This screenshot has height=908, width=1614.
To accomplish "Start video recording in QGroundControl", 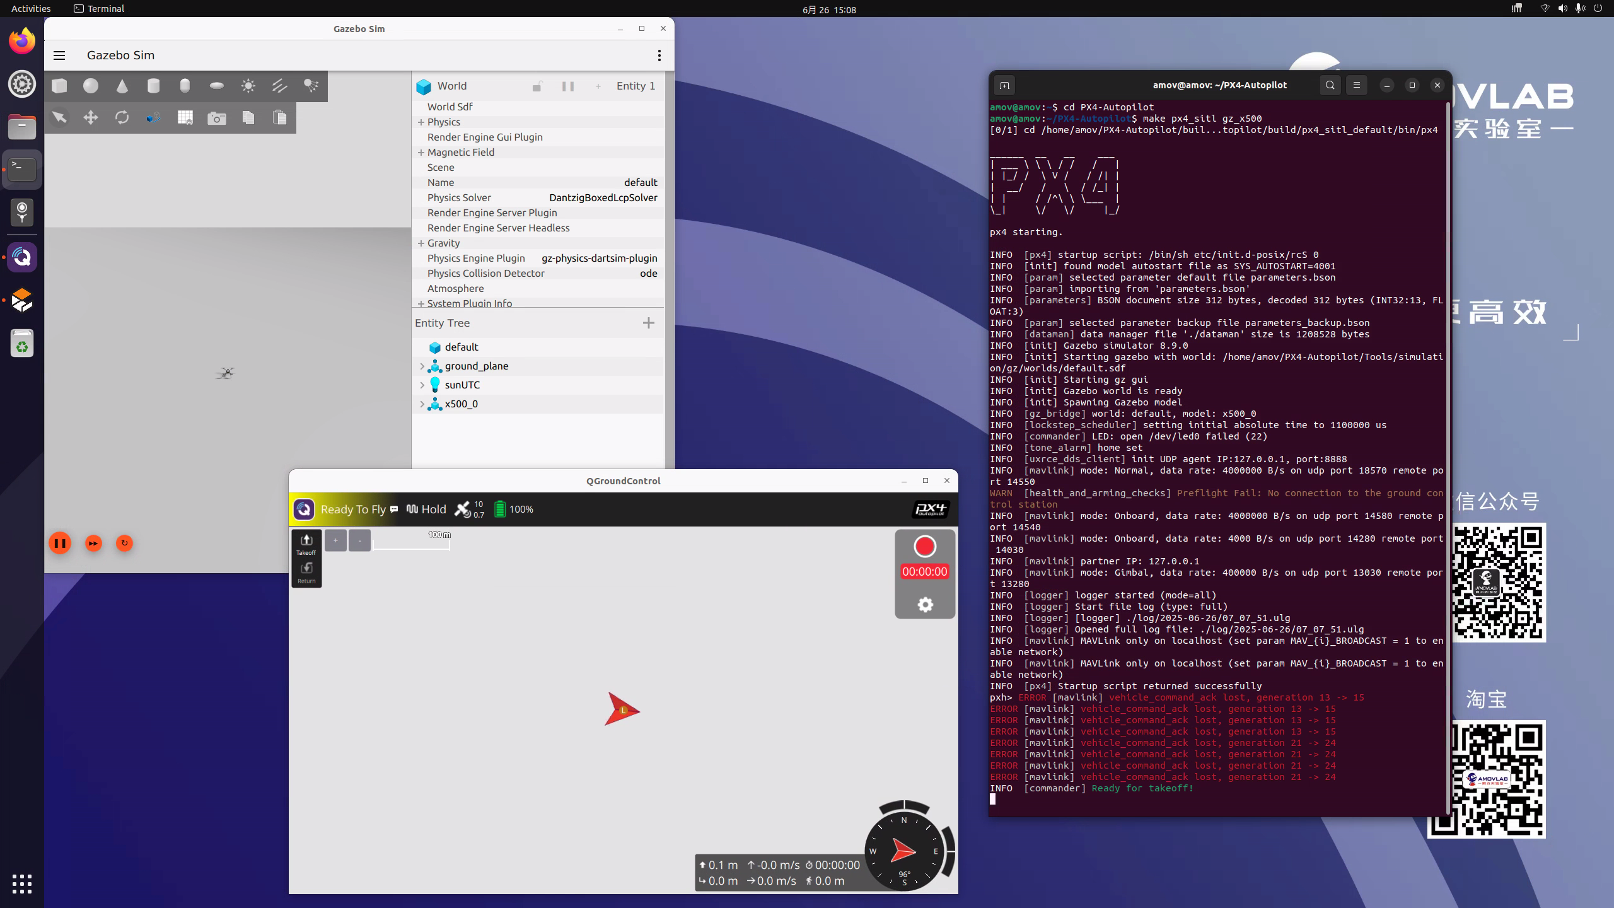I will [925, 546].
